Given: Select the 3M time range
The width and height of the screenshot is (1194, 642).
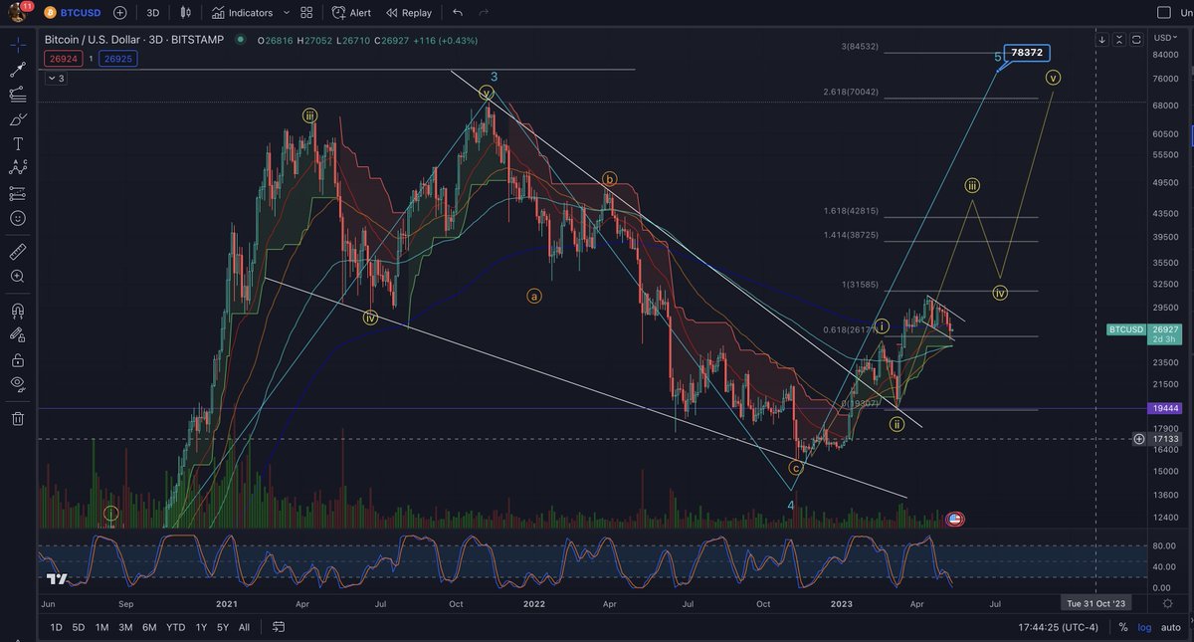Looking at the screenshot, I should (125, 627).
